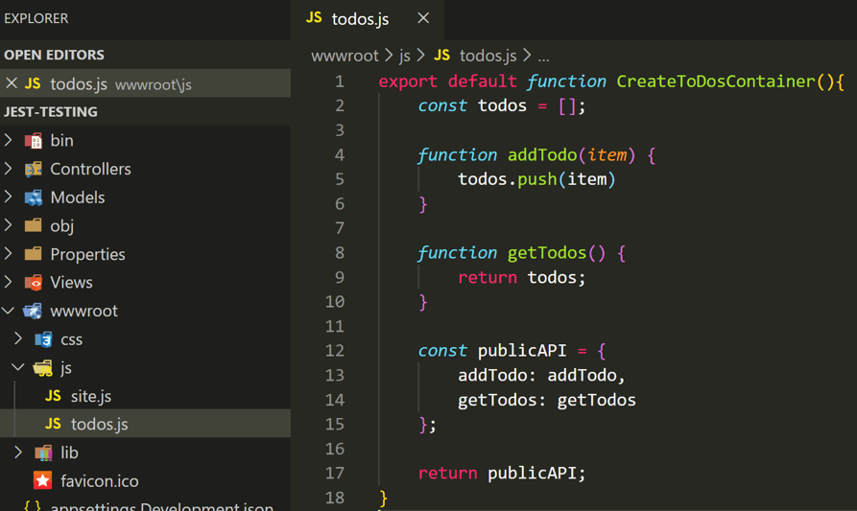857x511 pixels.
Task: Click the JS icon beside todos.js in tree
Action: click(53, 424)
